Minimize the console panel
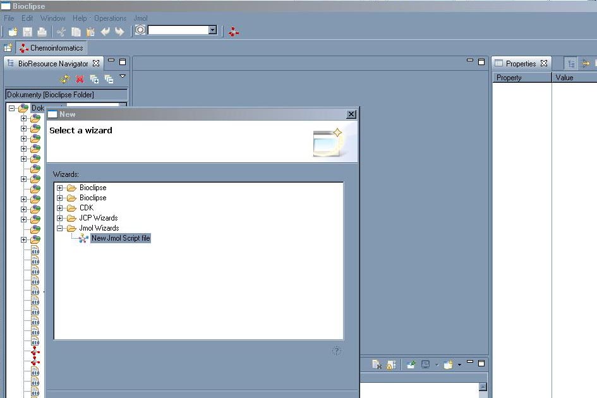 pos(470,361)
